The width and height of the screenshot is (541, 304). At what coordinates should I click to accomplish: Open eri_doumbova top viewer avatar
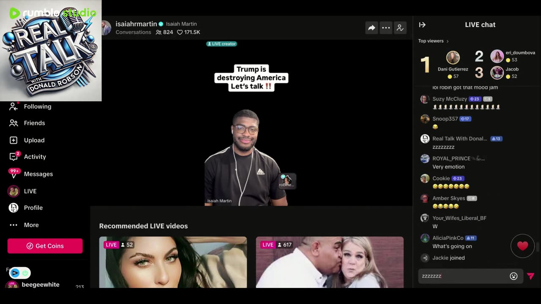(497, 56)
